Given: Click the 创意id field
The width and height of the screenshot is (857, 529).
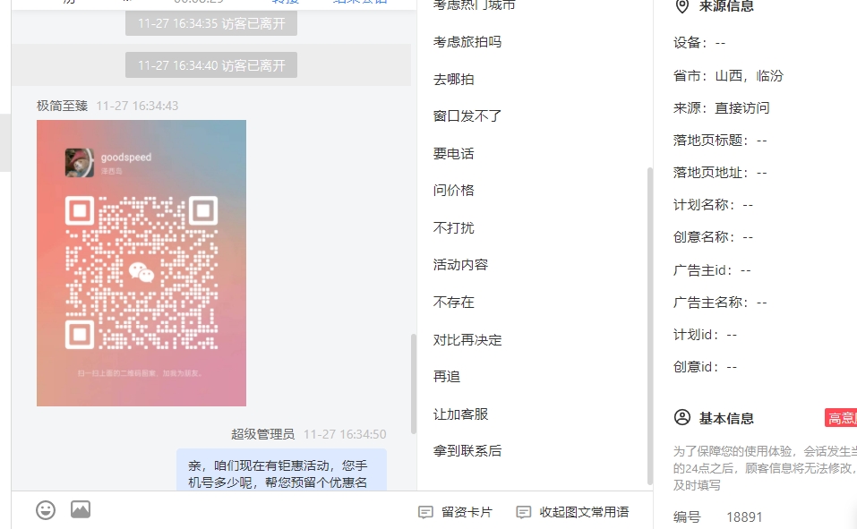Looking at the screenshot, I should point(705,367).
